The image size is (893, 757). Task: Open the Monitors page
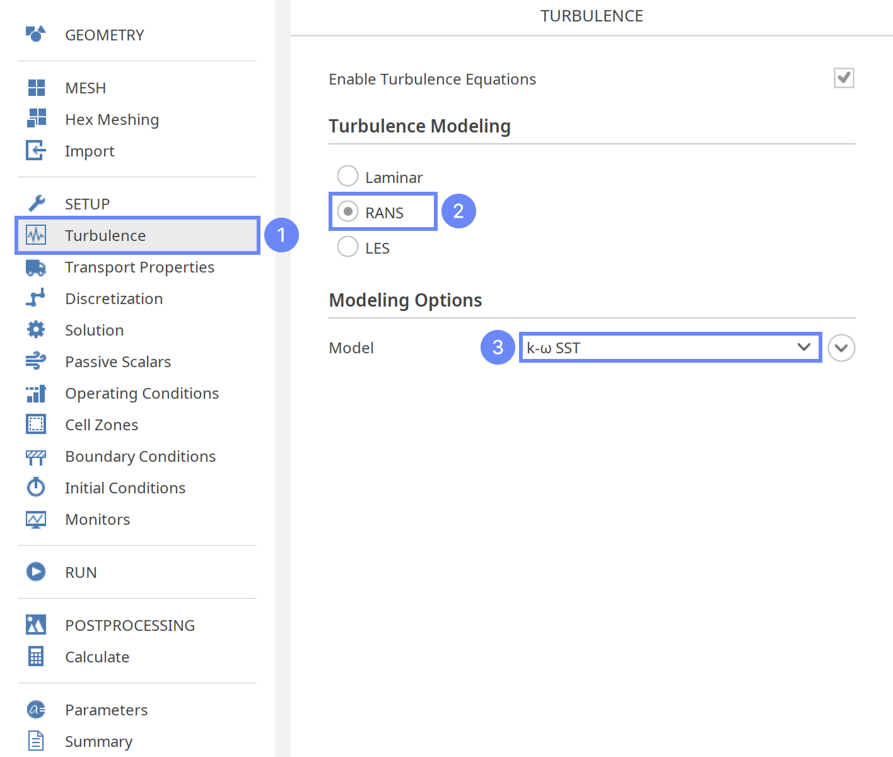pos(97,519)
